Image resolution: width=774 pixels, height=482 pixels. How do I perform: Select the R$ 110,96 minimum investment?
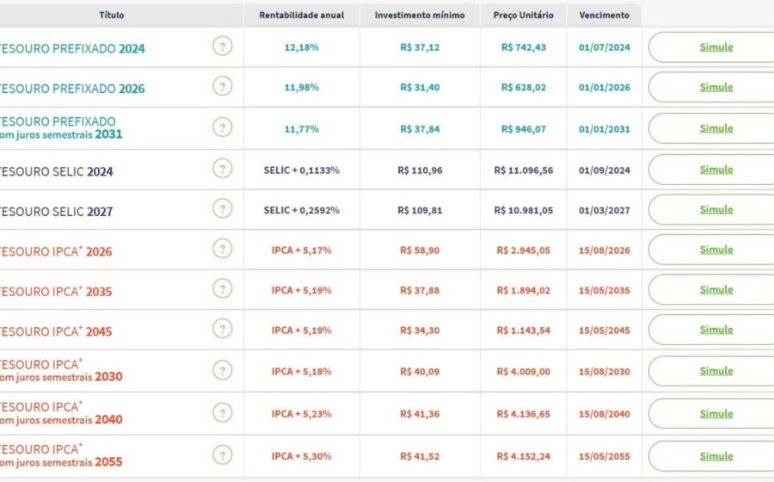(x=420, y=170)
